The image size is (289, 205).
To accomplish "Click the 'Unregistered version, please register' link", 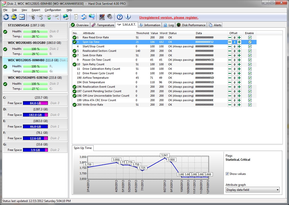I will pyautogui.click(x=169, y=18).
